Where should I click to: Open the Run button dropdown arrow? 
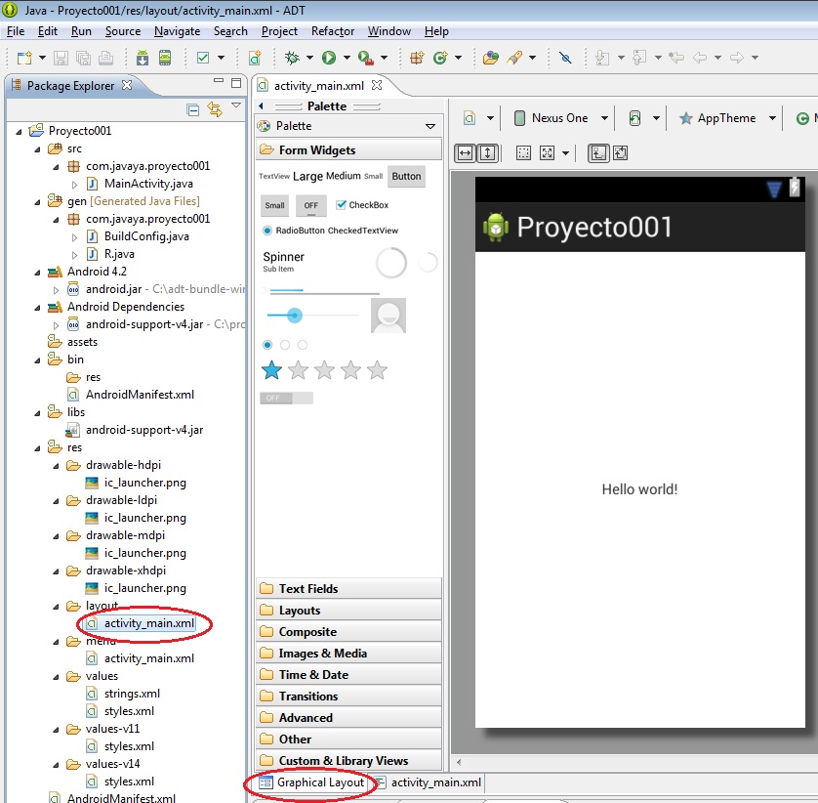point(347,58)
